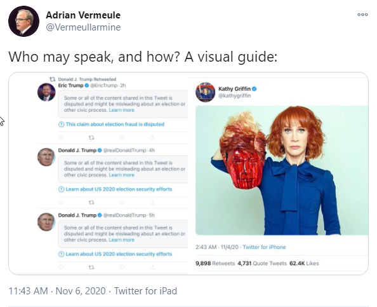Click "This claim about election fraud is disputed"
This screenshot has height=307, width=377.
[x=115, y=124]
